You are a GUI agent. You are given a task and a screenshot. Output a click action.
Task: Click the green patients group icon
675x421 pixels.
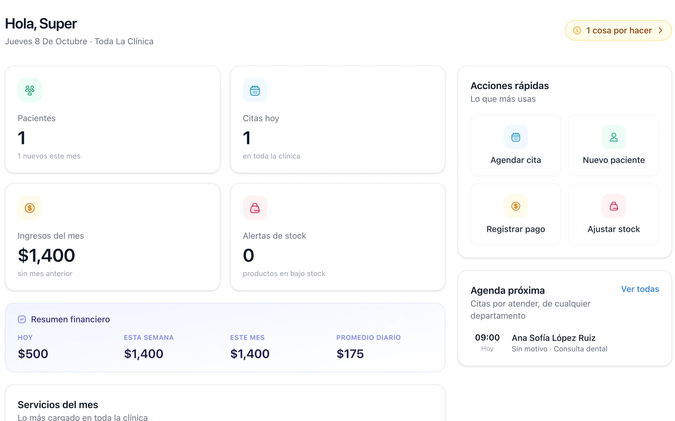[30, 90]
